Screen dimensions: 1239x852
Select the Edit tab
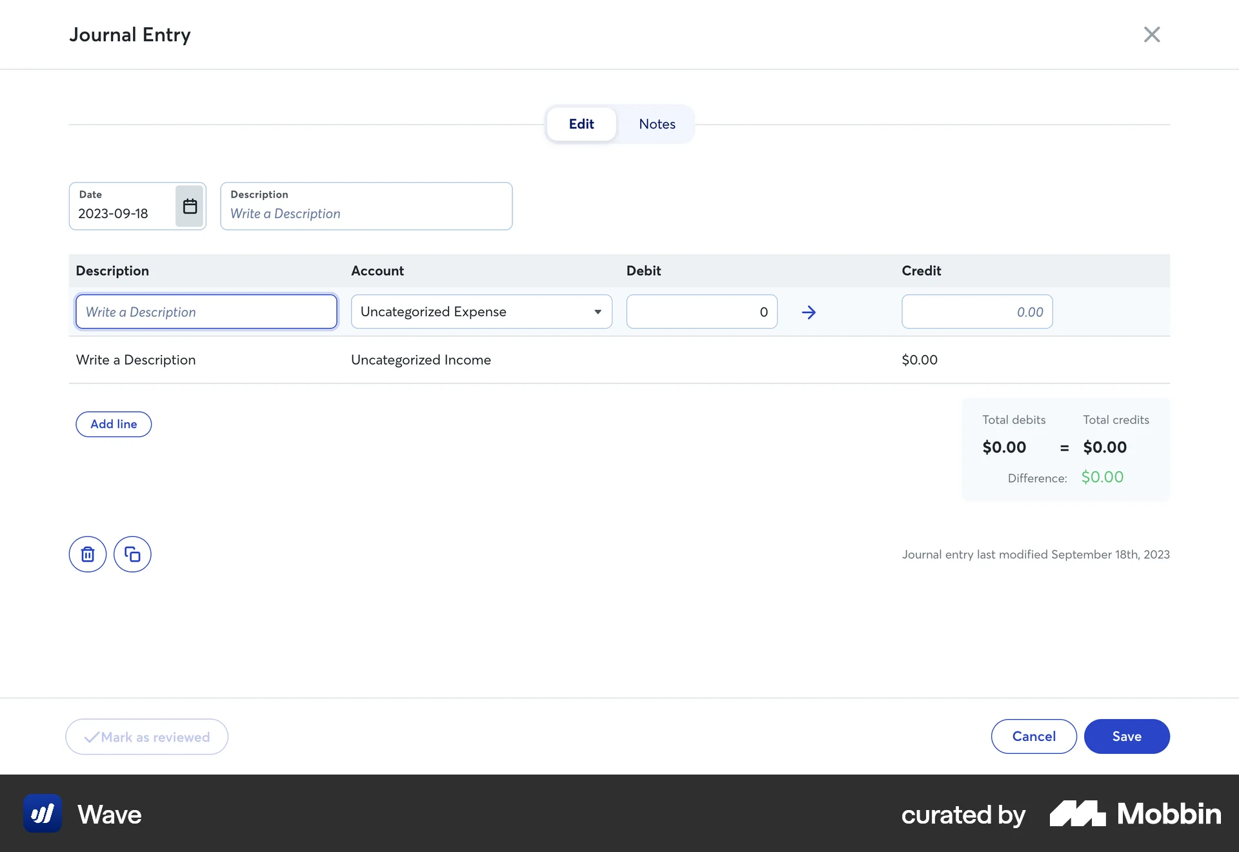pyautogui.click(x=581, y=124)
